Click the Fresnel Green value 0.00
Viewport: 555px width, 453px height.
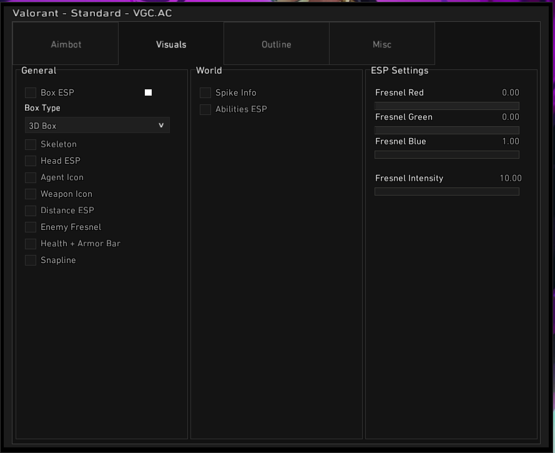point(511,117)
